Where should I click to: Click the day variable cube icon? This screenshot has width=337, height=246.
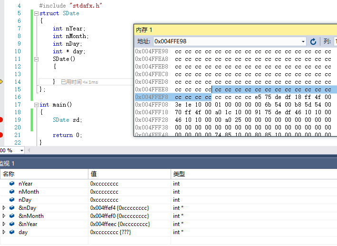pos(12,232)
